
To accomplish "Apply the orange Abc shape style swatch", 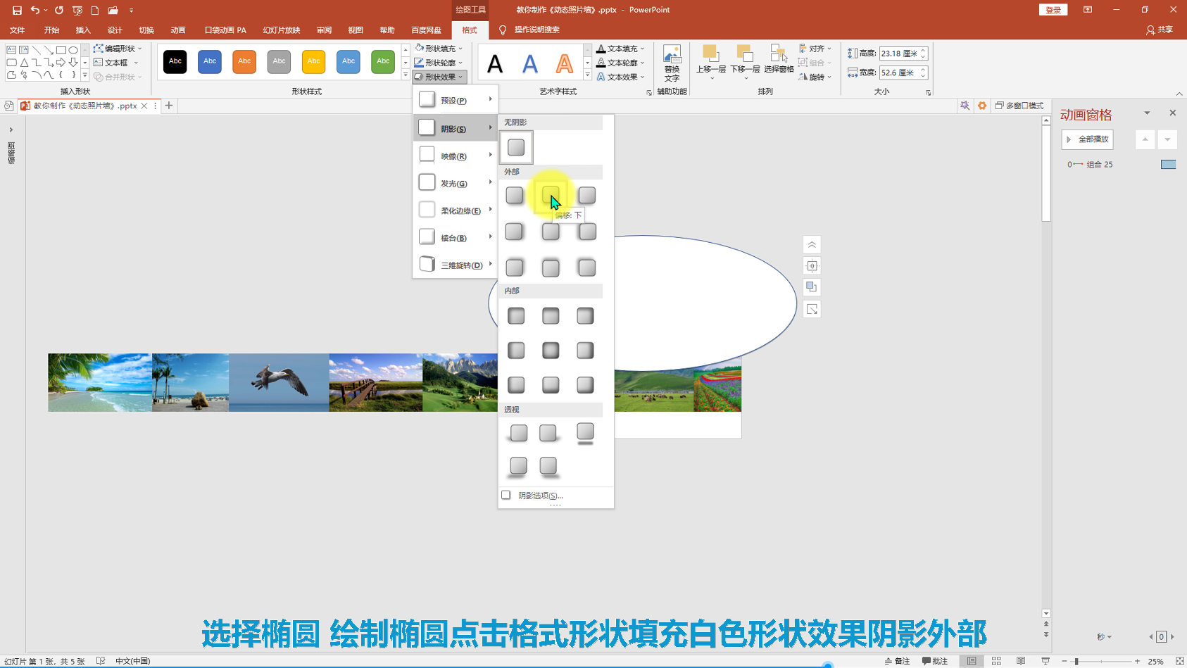I will pos(244,61).
